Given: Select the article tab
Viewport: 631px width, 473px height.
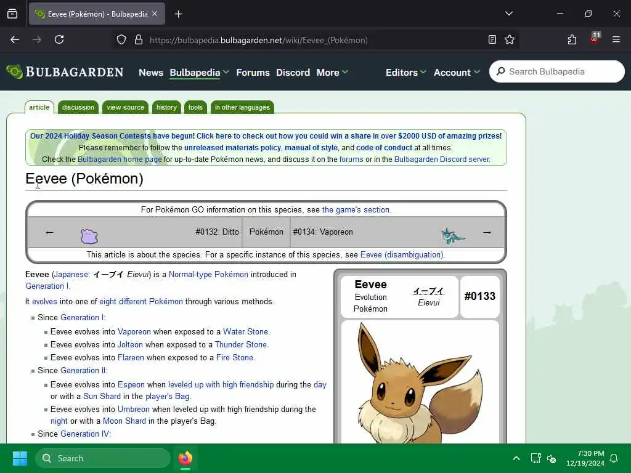Looking at the screenshot, I should click(39, 107).
